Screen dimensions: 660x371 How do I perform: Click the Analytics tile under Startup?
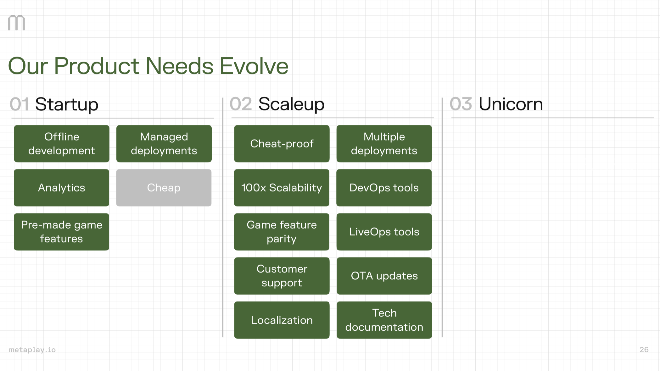point(61,188)
